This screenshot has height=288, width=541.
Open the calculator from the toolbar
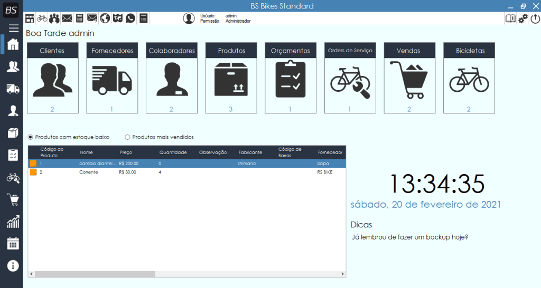(80, 18)
